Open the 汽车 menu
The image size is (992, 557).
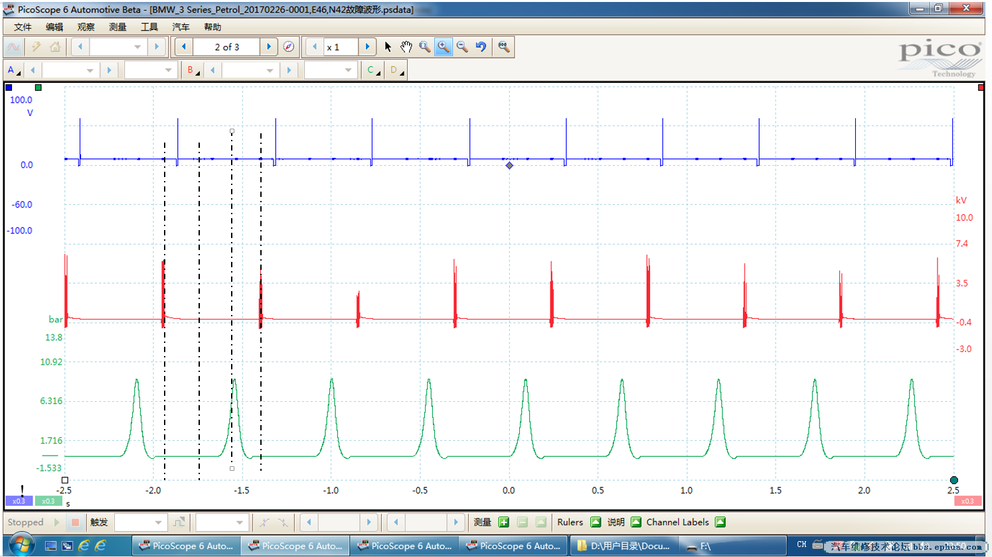tap(181, 27)
